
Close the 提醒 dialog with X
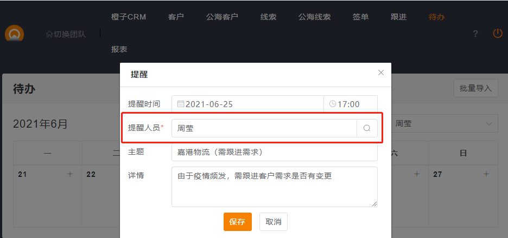(381, 72)
